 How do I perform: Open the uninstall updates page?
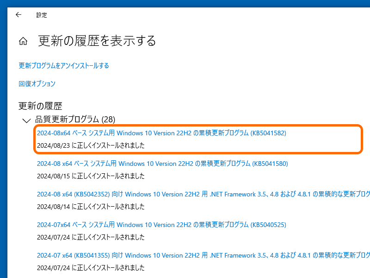(63, 65)
